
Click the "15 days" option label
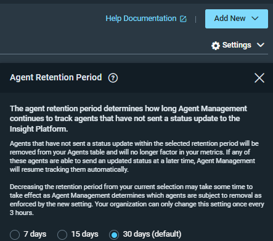(x=85, y=234)
